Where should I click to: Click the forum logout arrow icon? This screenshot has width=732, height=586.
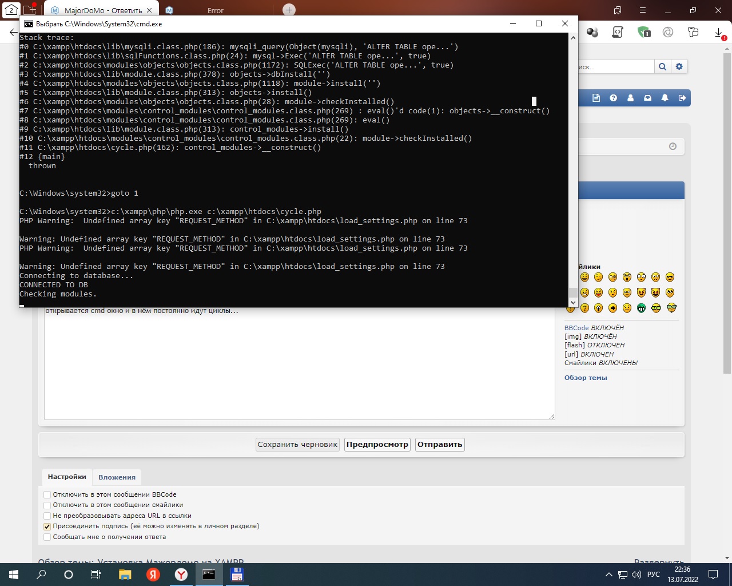[682, 98]
